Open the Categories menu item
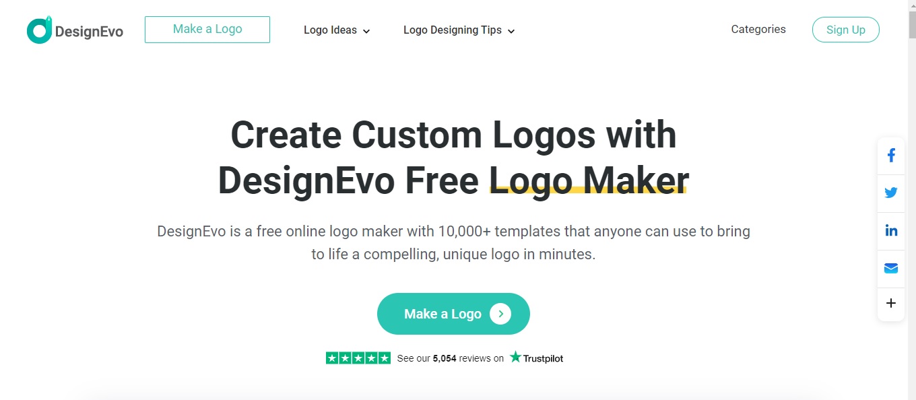Viewport: 916px width, 400px height. point(758,30)
